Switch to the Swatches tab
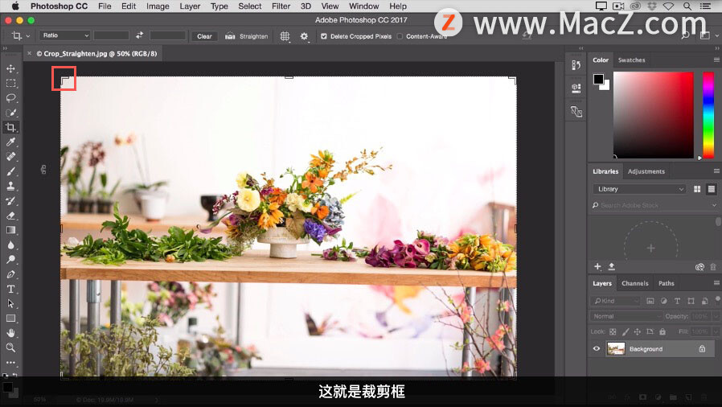The height and width of the screenshot is (407, 722). point(631,60)
